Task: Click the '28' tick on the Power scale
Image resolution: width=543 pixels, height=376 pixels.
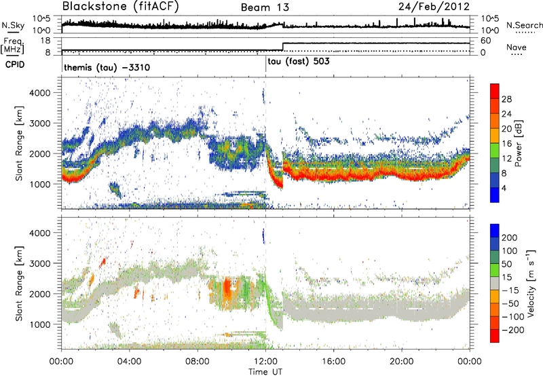Action: pyautogui.click(x=506, y=99)
